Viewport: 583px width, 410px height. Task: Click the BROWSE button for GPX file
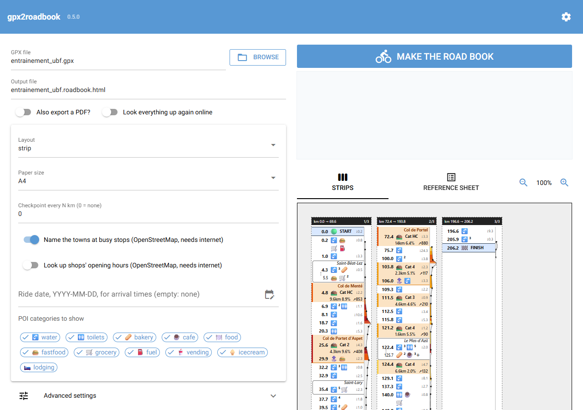coord(258,57)
